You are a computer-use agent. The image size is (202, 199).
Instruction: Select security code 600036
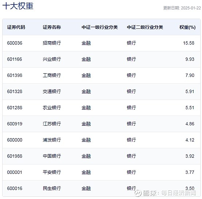point(15,43)
